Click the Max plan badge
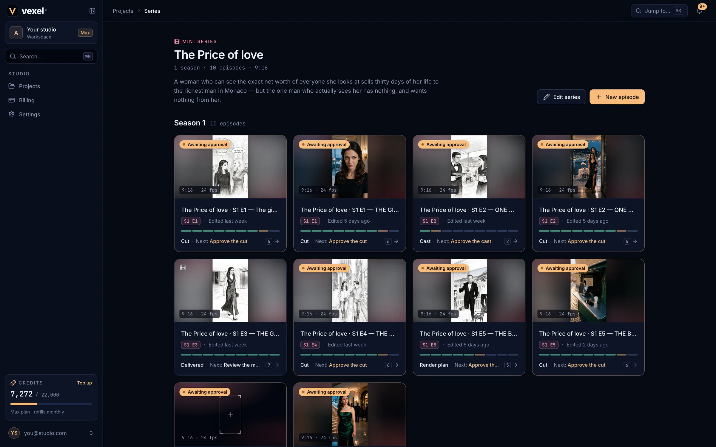The height and width of the screenshot is (447, 716). [85, 33]
